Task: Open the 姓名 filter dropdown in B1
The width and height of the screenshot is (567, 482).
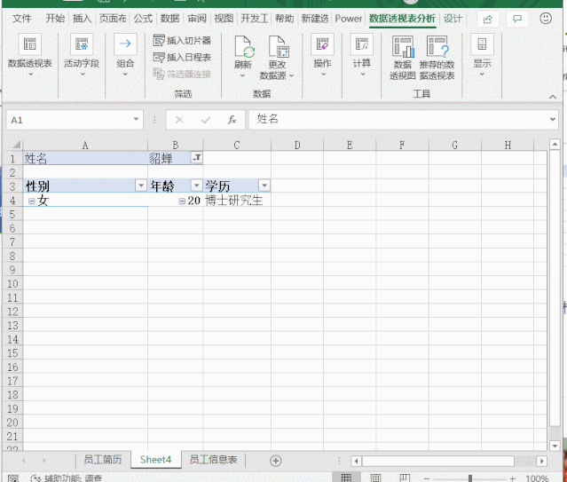Action: 197,157
